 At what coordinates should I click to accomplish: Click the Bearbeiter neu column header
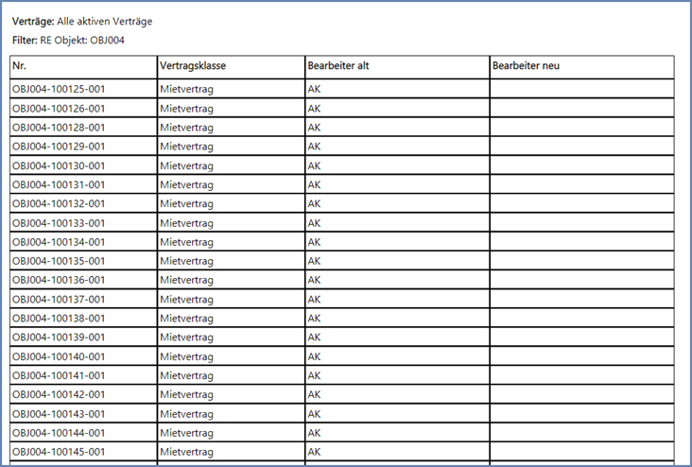click(x=528, y=66)
